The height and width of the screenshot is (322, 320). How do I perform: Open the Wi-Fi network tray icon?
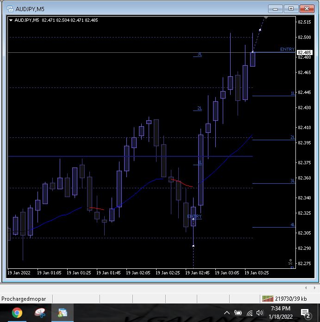click(x=249, y=313)
